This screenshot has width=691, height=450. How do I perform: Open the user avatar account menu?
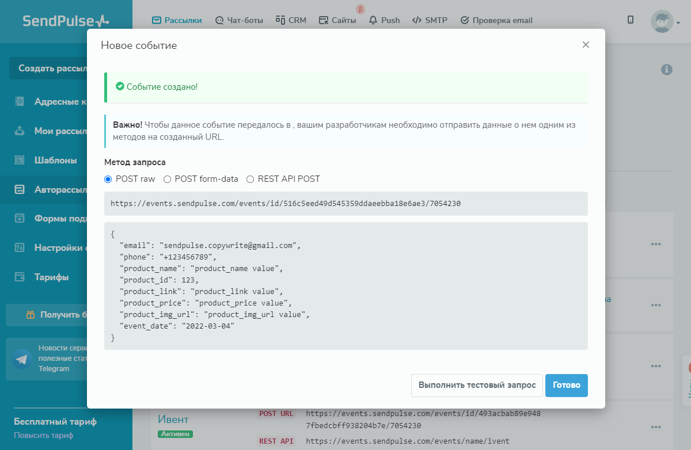coord(666,21)
